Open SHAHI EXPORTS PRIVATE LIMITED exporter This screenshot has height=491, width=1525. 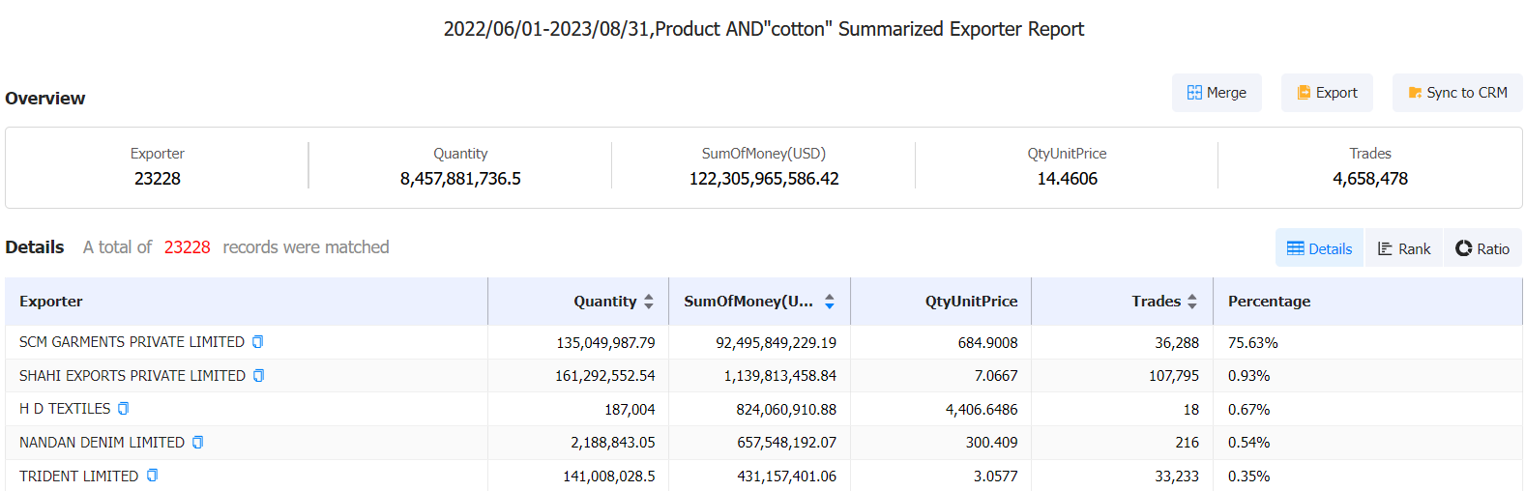132,376
